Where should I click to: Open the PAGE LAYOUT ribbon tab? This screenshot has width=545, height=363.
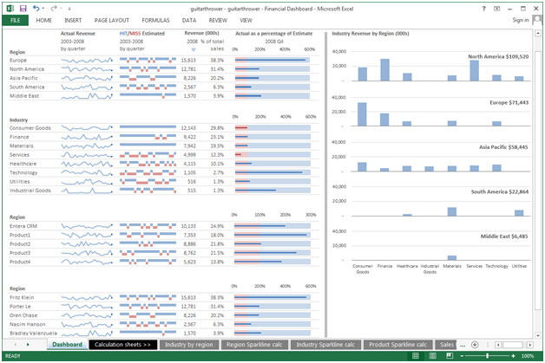pyautogui.click(x=112, y=21)
